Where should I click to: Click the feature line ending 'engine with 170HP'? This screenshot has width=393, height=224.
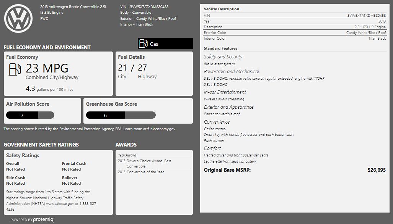click(x=264, y=79)
